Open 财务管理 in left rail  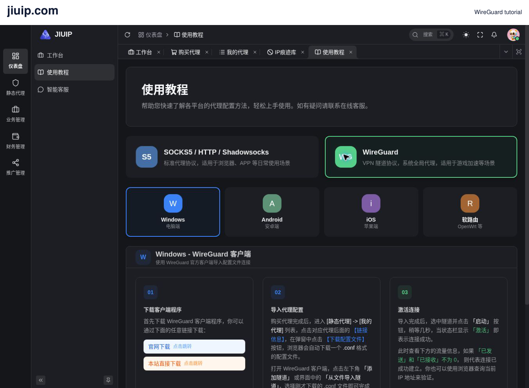pyautogui.click(x=16, y=141)
